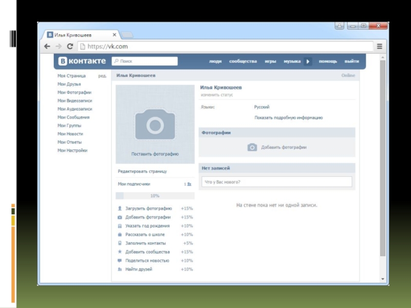The image size is (411, 308).
Task: Open Мои Сообщения
Action: coord(73,118)
